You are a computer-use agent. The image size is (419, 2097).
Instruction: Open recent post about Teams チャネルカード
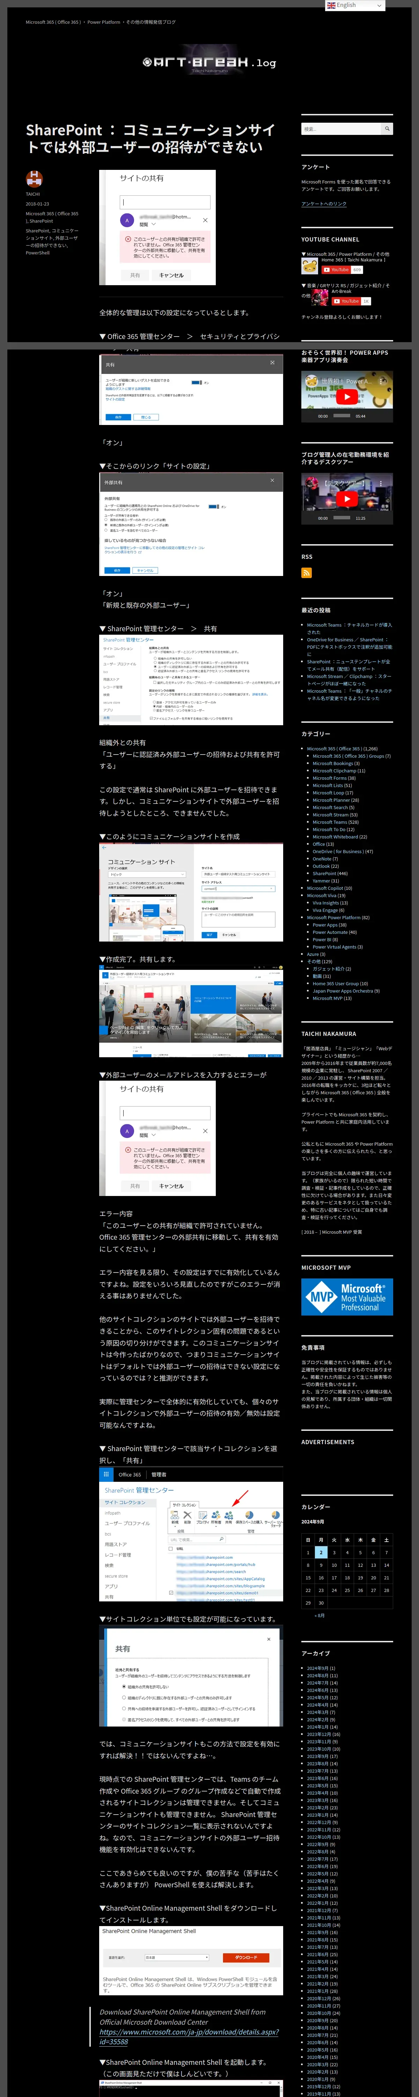pos(349,628)
